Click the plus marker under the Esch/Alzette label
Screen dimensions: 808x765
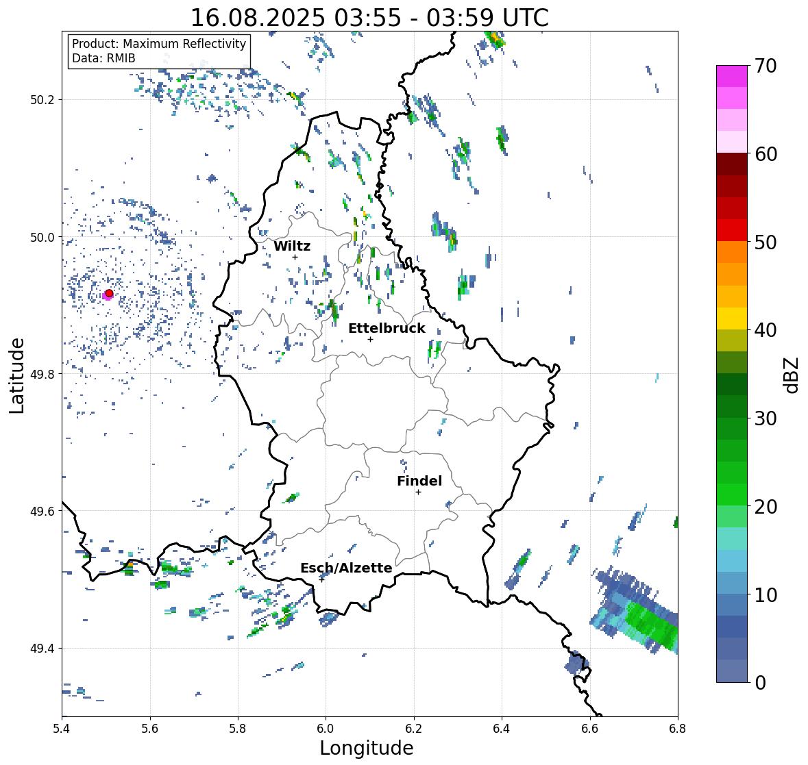coord(321,579)
